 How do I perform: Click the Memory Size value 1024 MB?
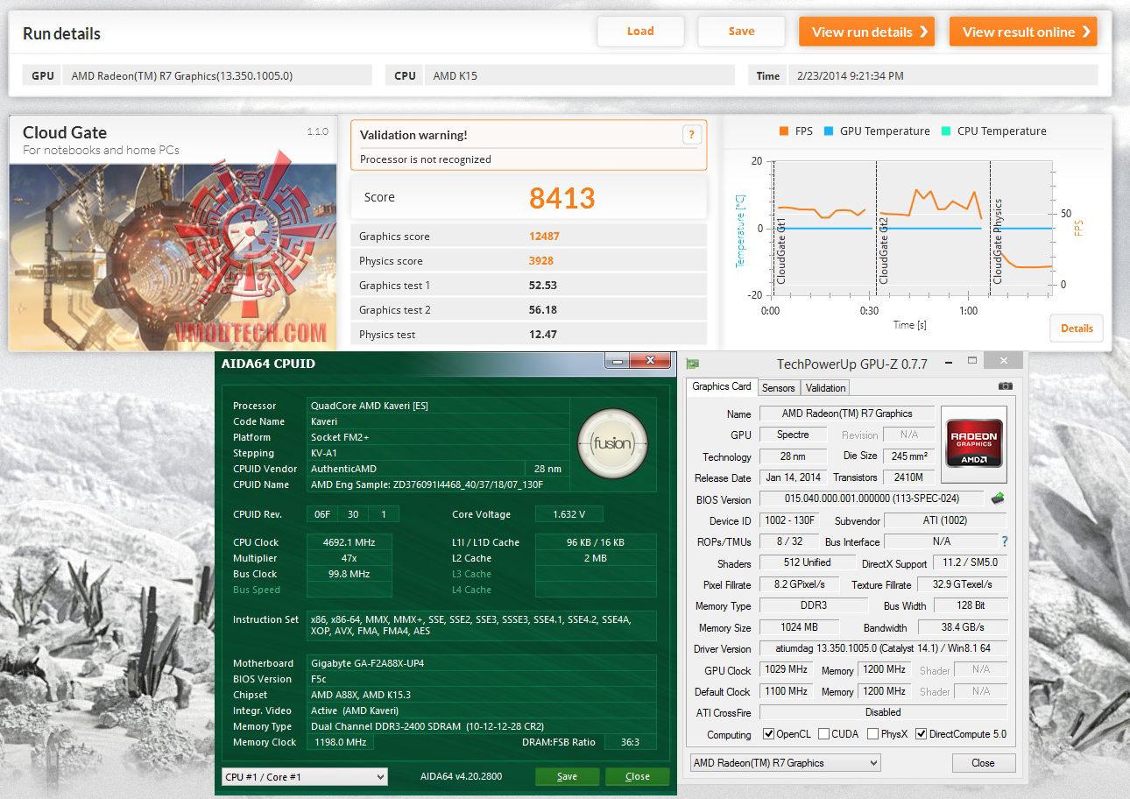799,627
